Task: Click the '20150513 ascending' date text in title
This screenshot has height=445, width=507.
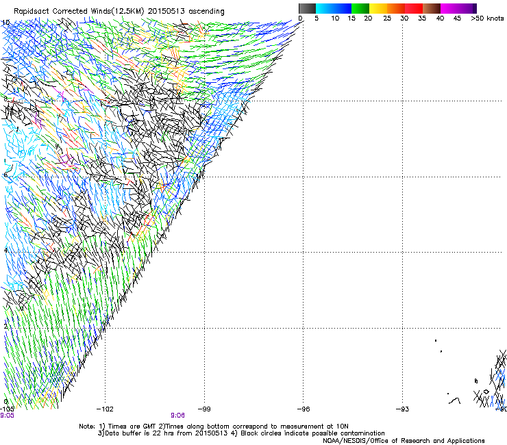Action: point(186,12)
